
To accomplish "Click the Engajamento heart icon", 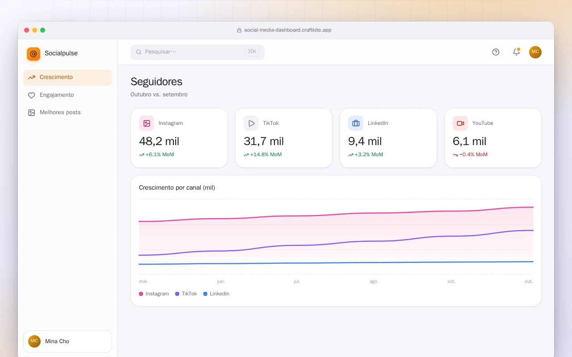I will [31, 95].
